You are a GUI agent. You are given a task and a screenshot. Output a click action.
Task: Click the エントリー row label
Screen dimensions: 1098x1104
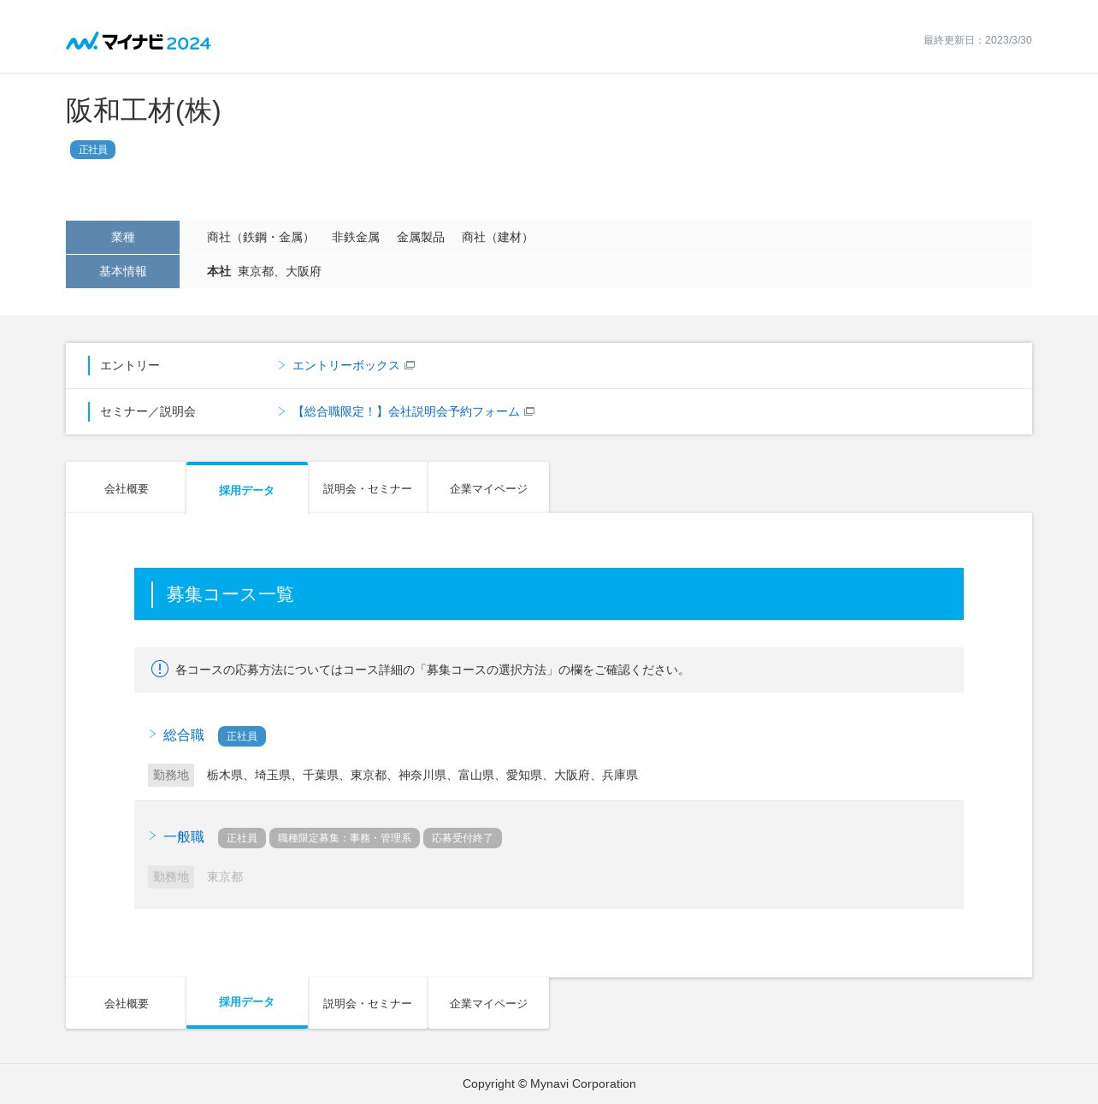click(130, 366)
